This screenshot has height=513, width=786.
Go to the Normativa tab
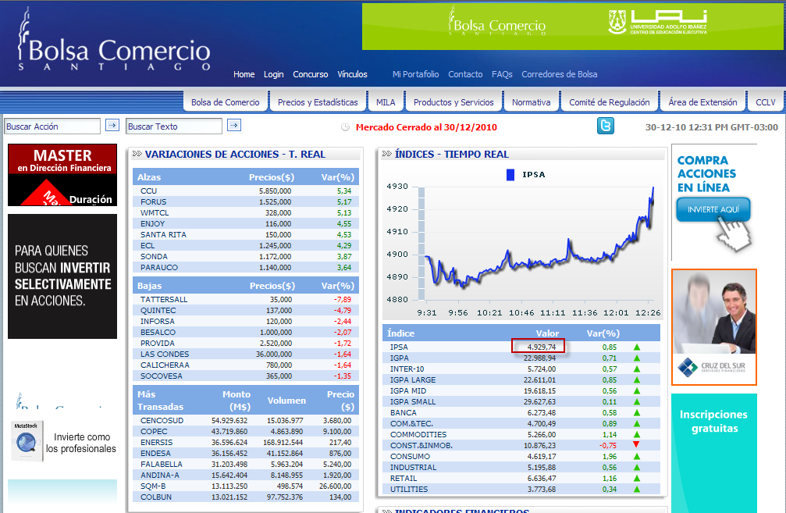point(531,102)
